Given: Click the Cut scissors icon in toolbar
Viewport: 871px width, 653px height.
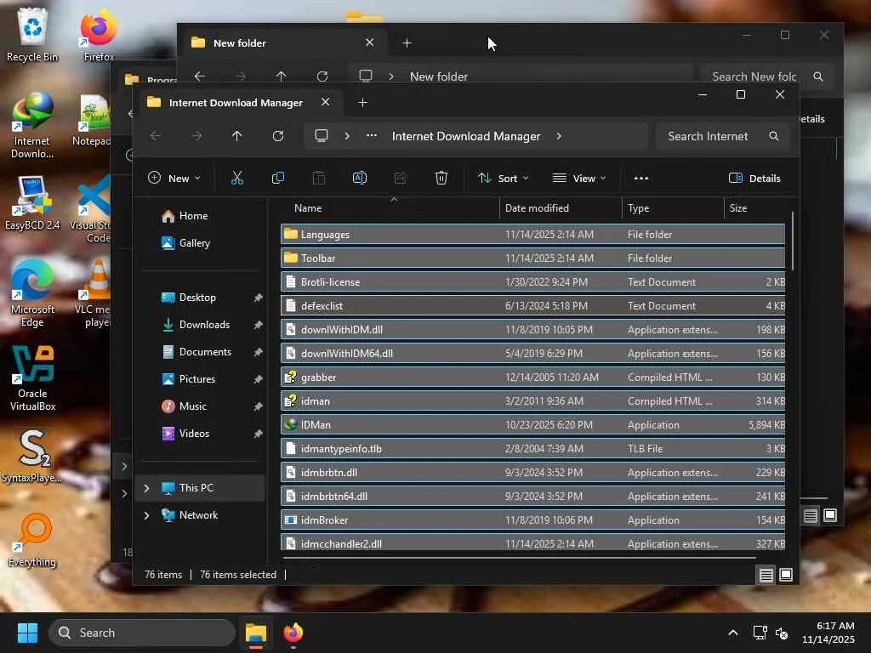Looking at the screenshot, I should pos(237,178).
